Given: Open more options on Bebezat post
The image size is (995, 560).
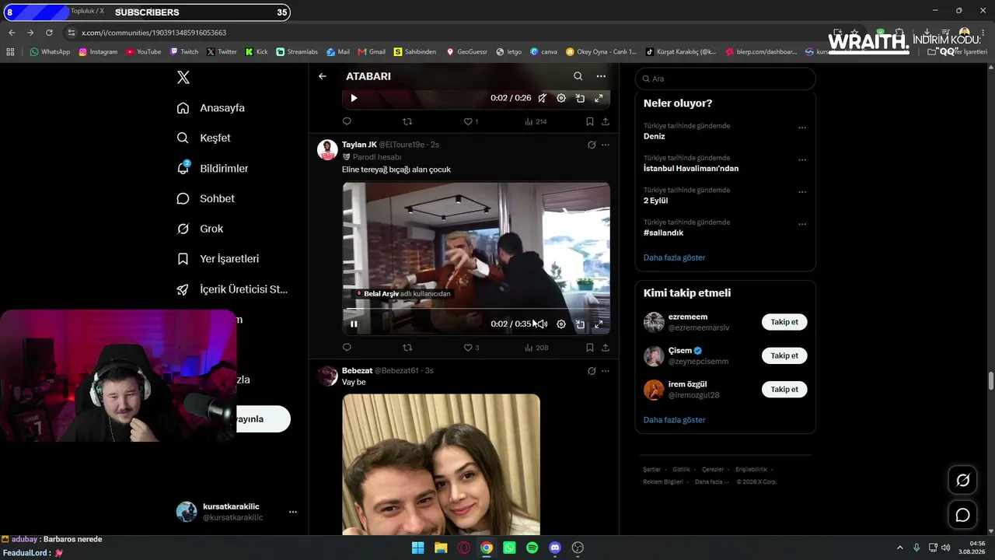Looking at the screenshot, I should 606,371.
